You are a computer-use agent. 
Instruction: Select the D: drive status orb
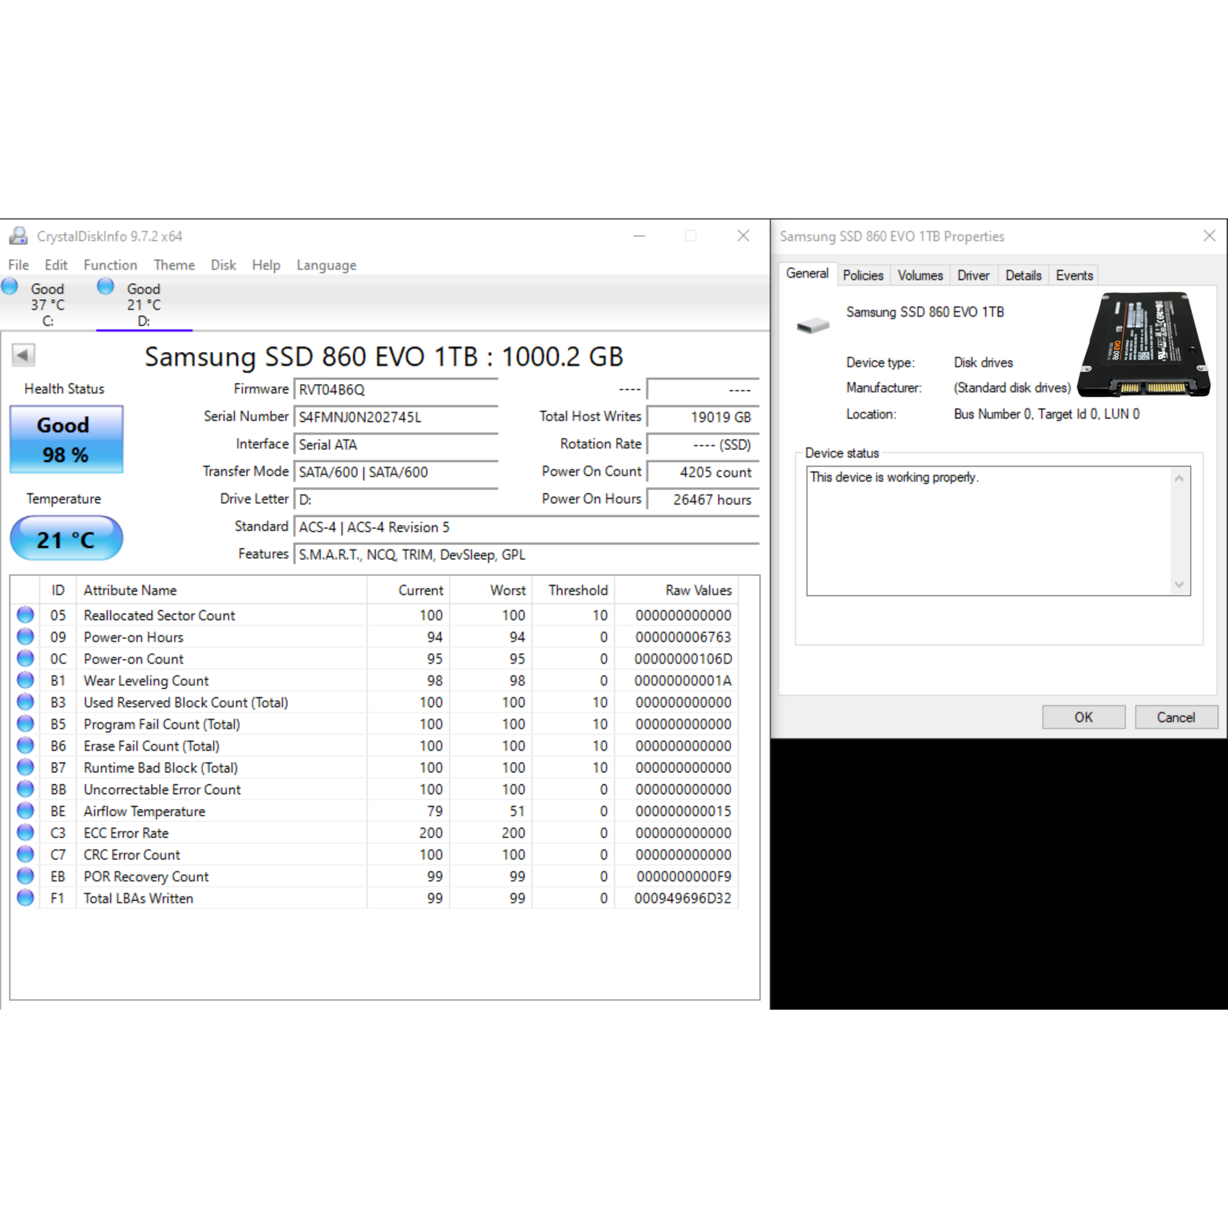click(106, 286)
